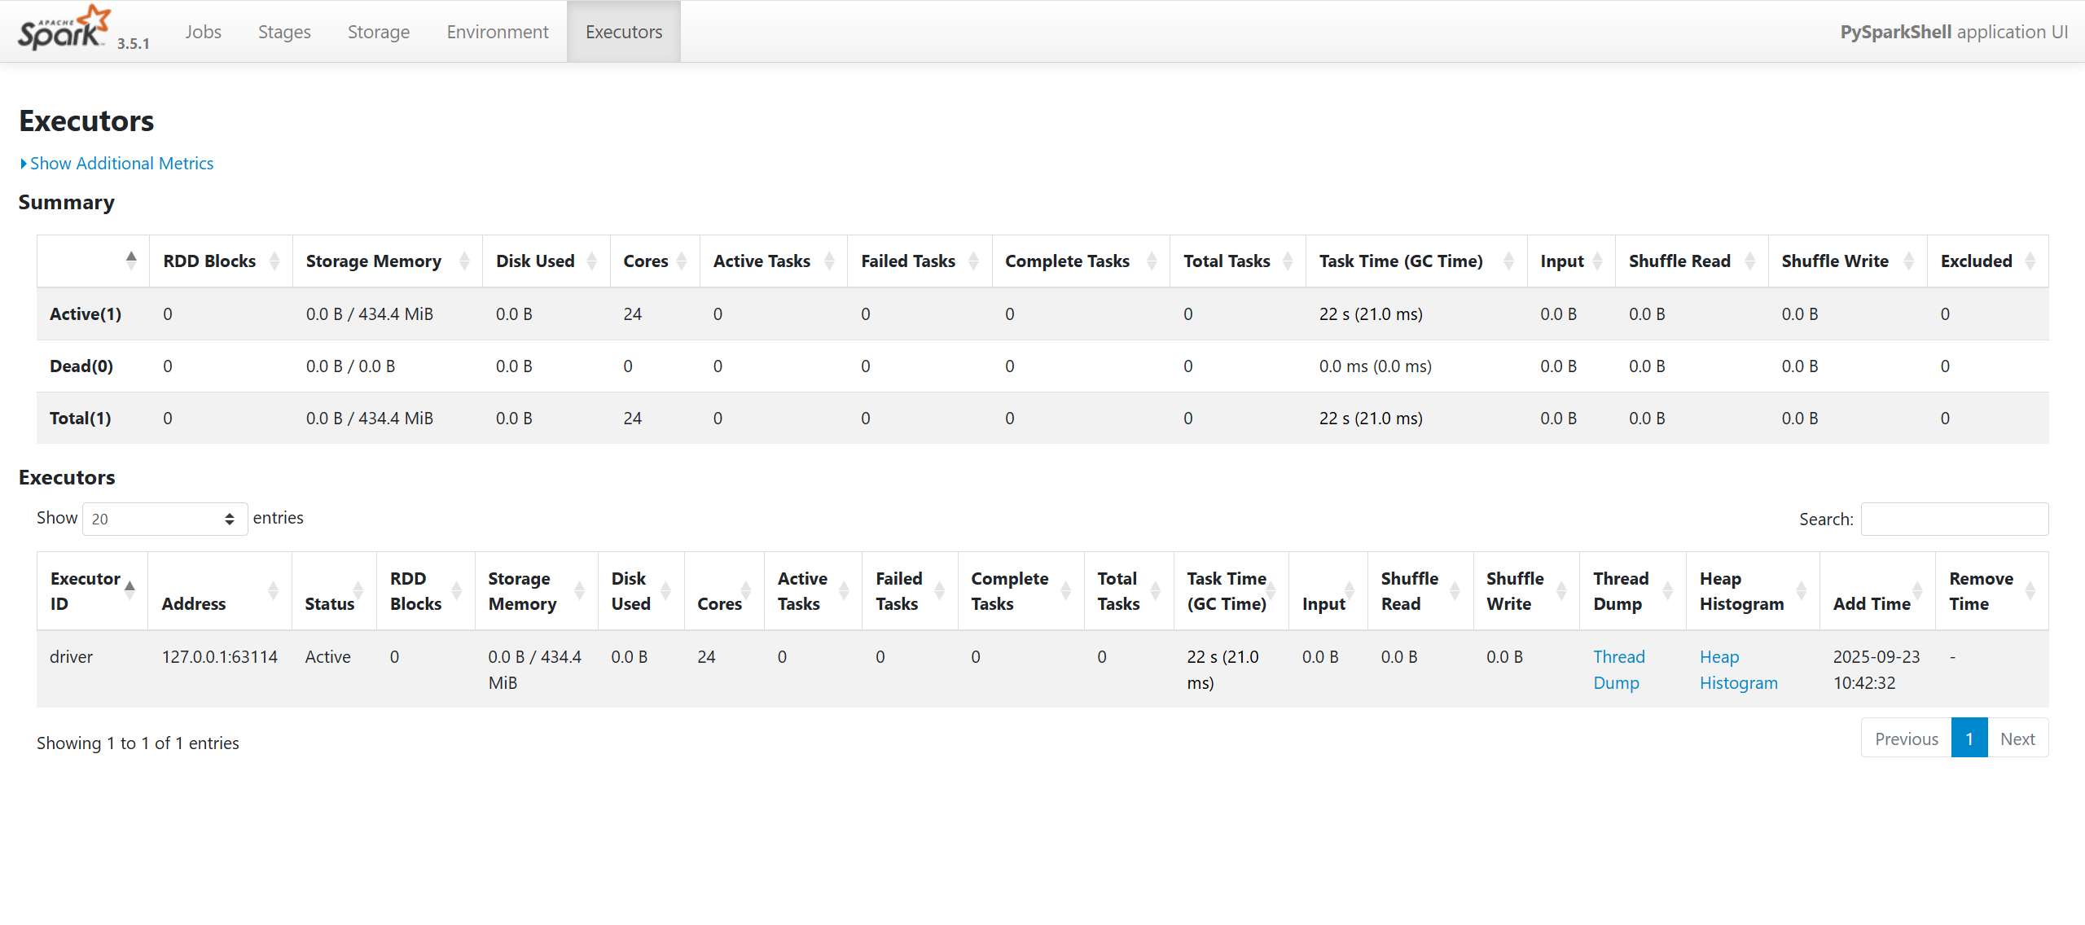
Task: Click the Previous pagination button
Action: coord(1906,739)
